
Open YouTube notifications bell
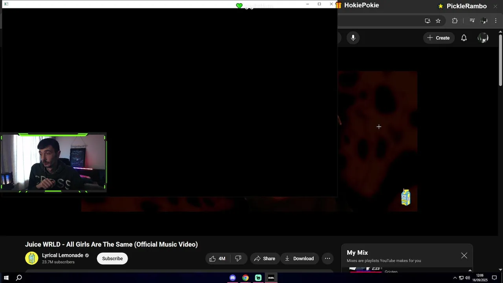coord(464,38)
